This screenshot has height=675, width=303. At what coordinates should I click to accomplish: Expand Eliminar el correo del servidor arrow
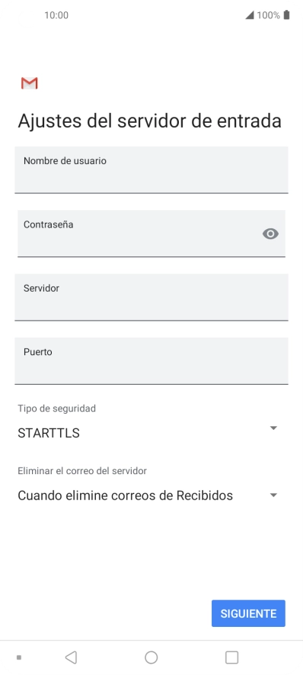(x=273, y=495)
